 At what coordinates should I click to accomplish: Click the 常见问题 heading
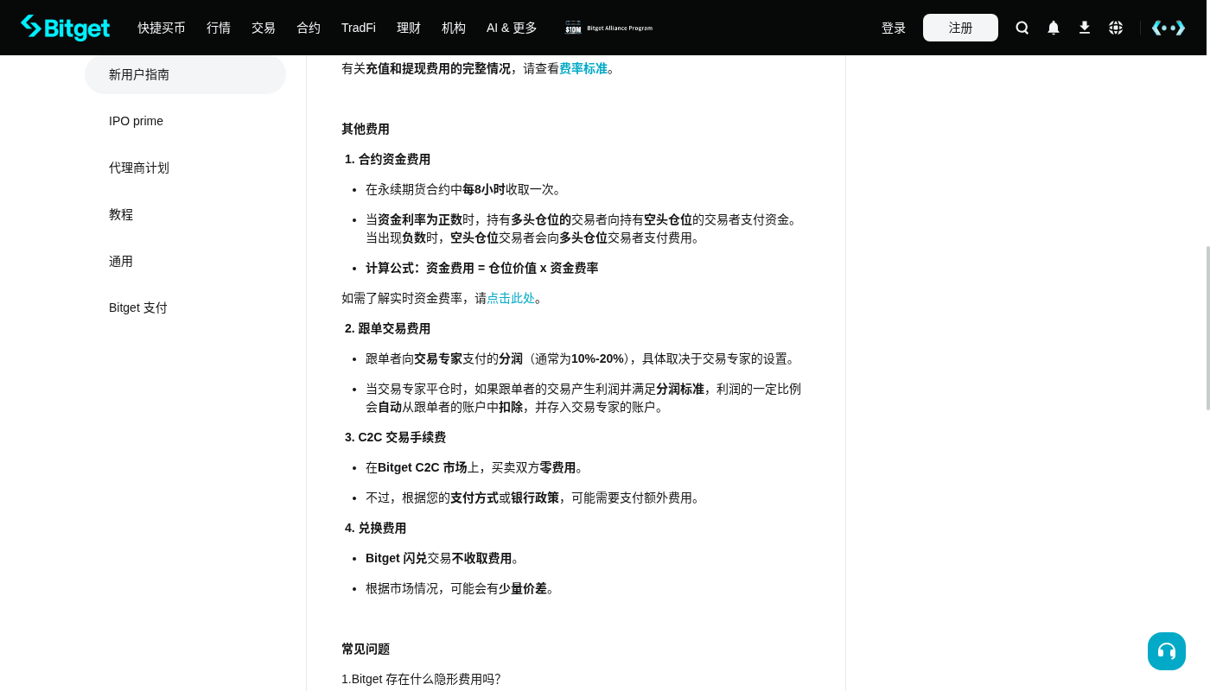coord(366,649)
